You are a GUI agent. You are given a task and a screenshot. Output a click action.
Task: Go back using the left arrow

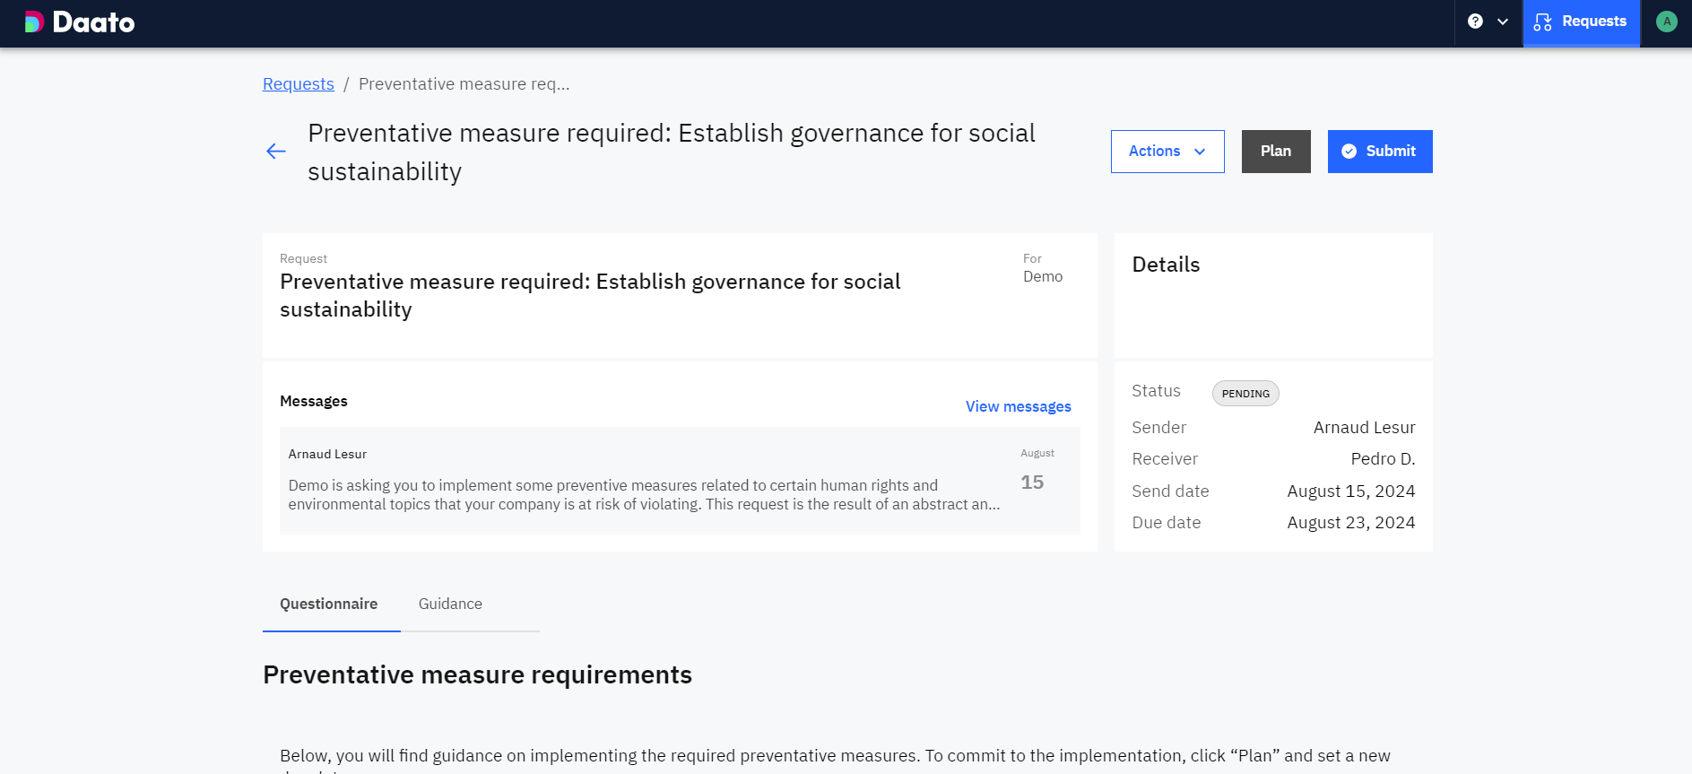276,152
